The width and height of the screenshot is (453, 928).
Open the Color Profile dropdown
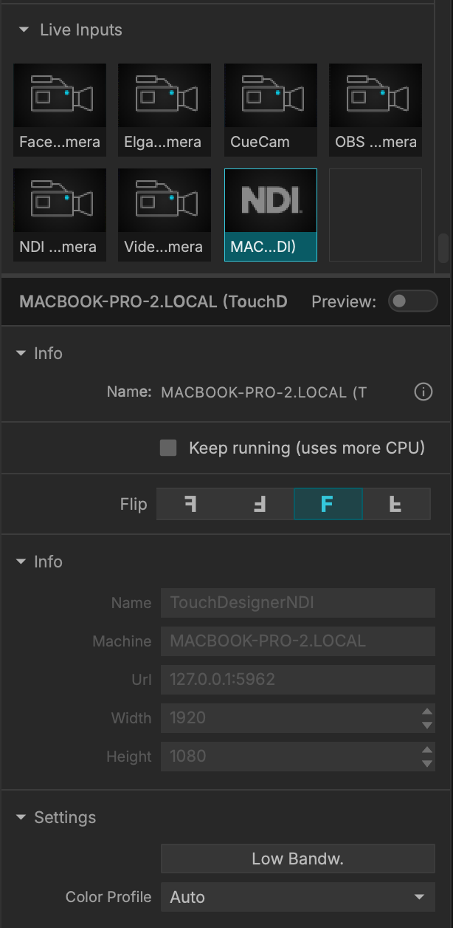[x=298, y=898]
